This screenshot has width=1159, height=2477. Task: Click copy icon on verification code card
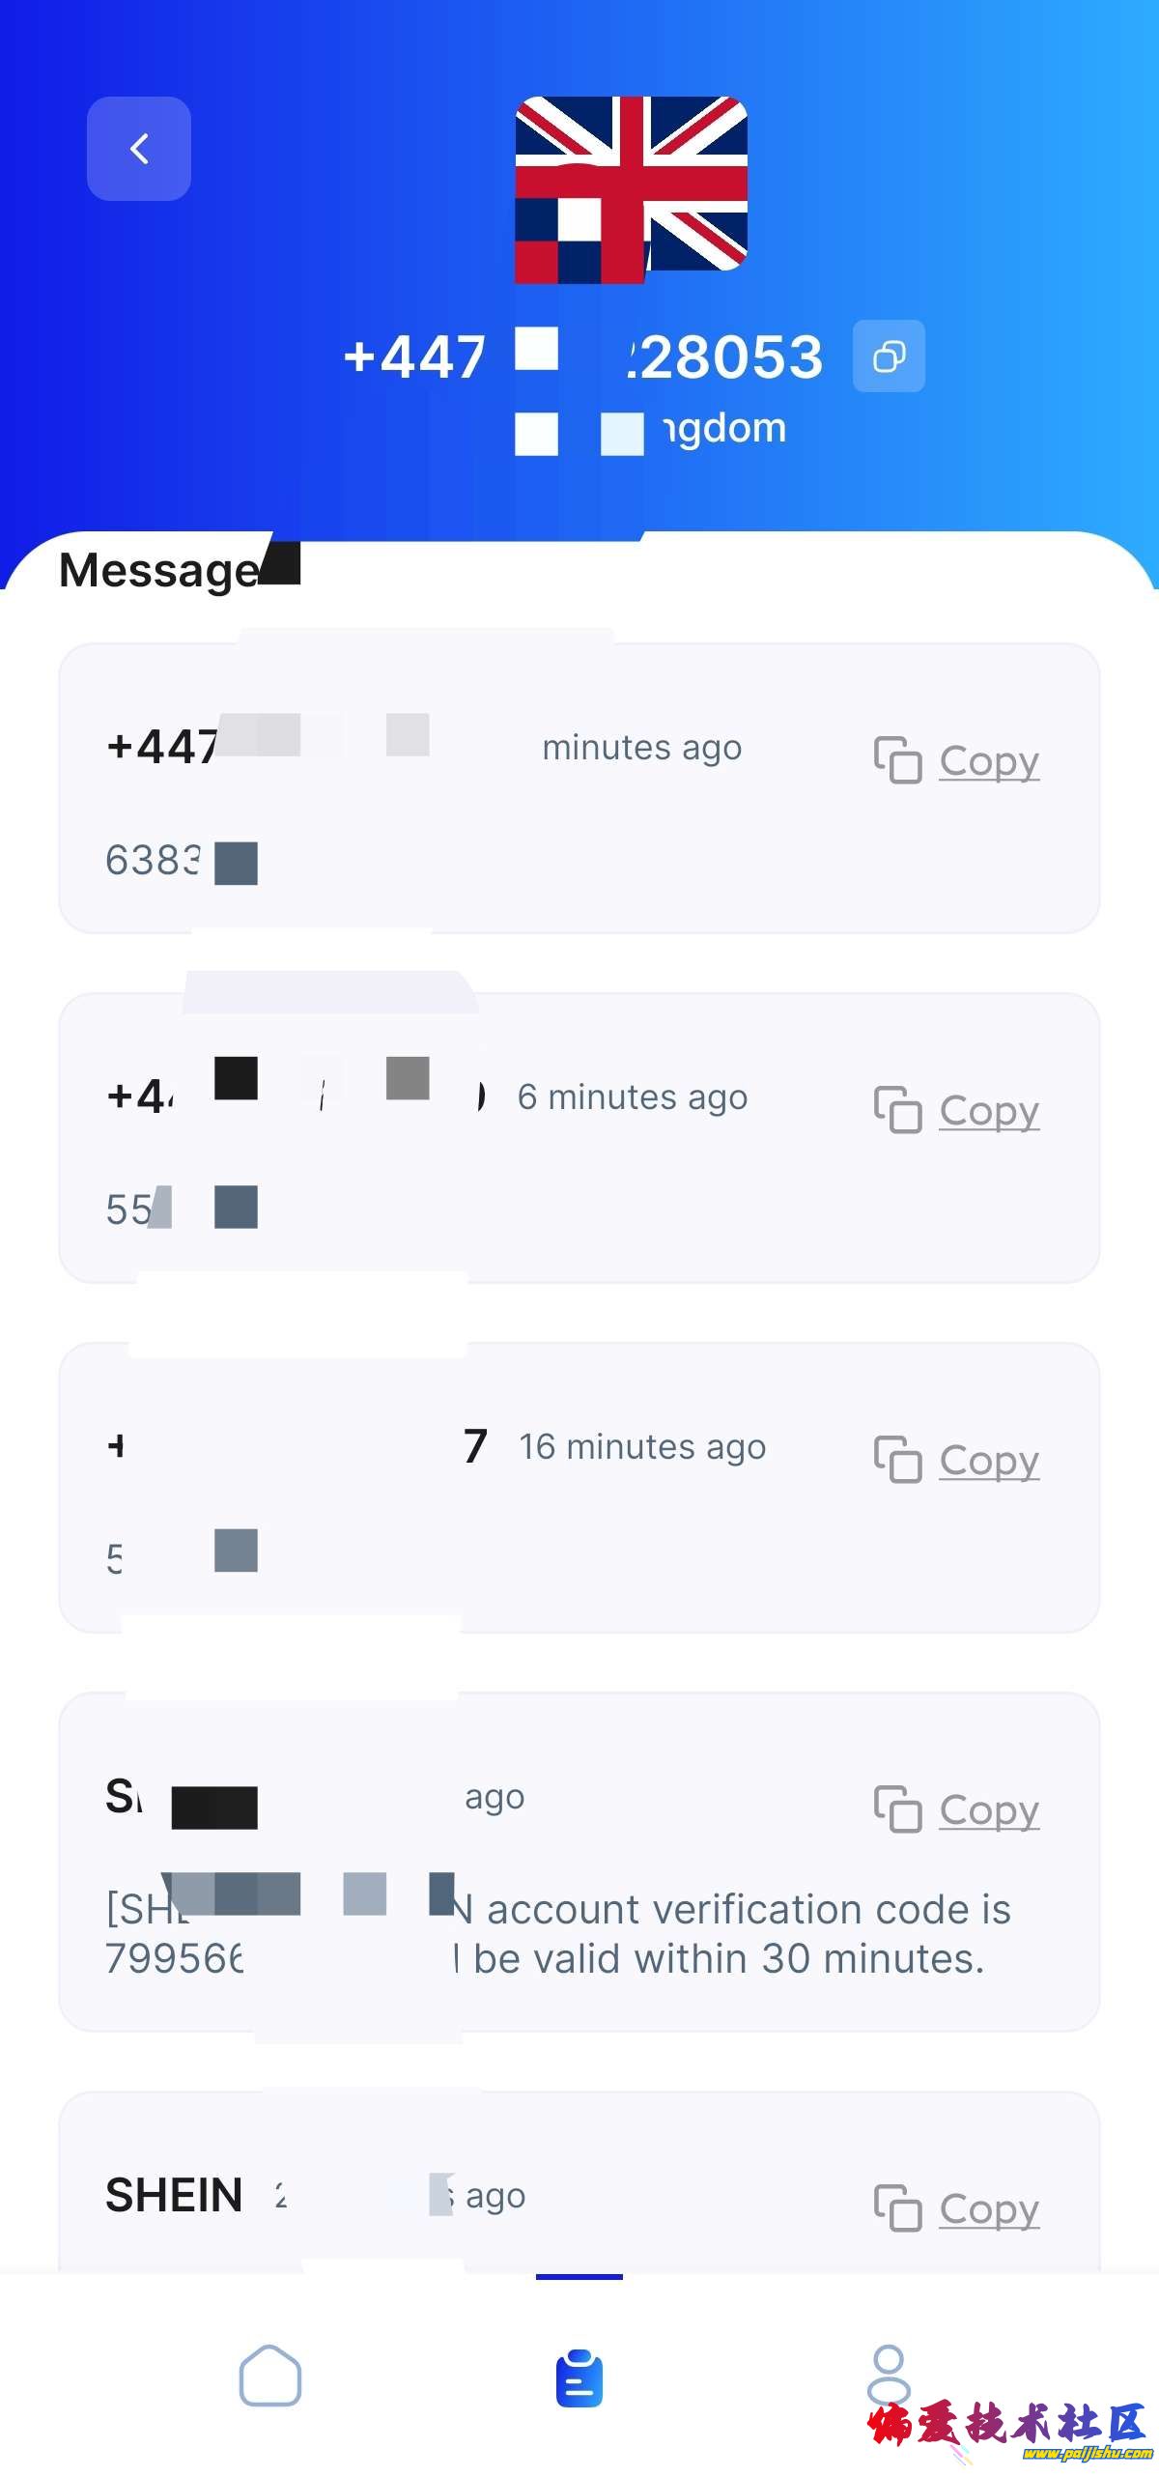pos(898,1809)
